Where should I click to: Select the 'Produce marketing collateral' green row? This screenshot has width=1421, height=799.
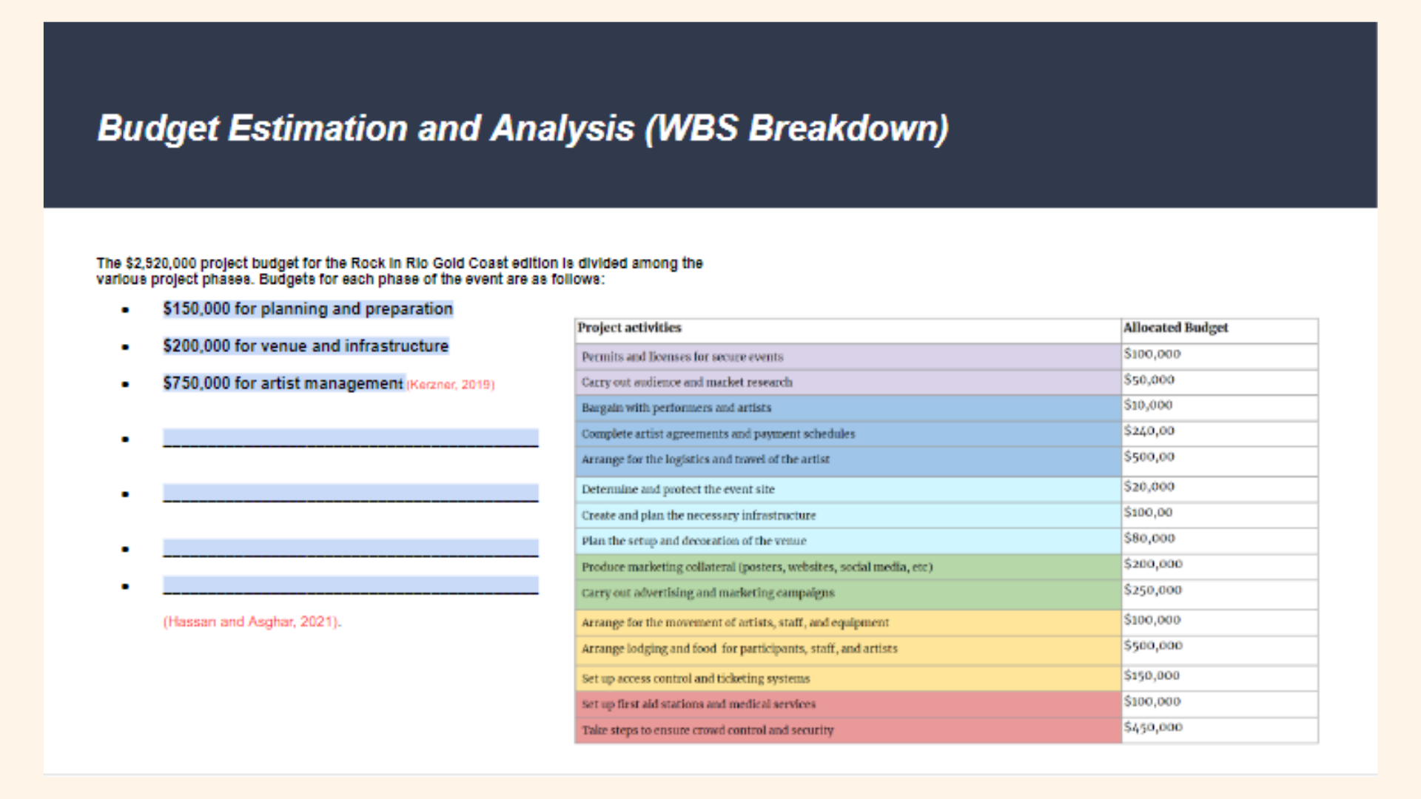[x=756, y=567]
